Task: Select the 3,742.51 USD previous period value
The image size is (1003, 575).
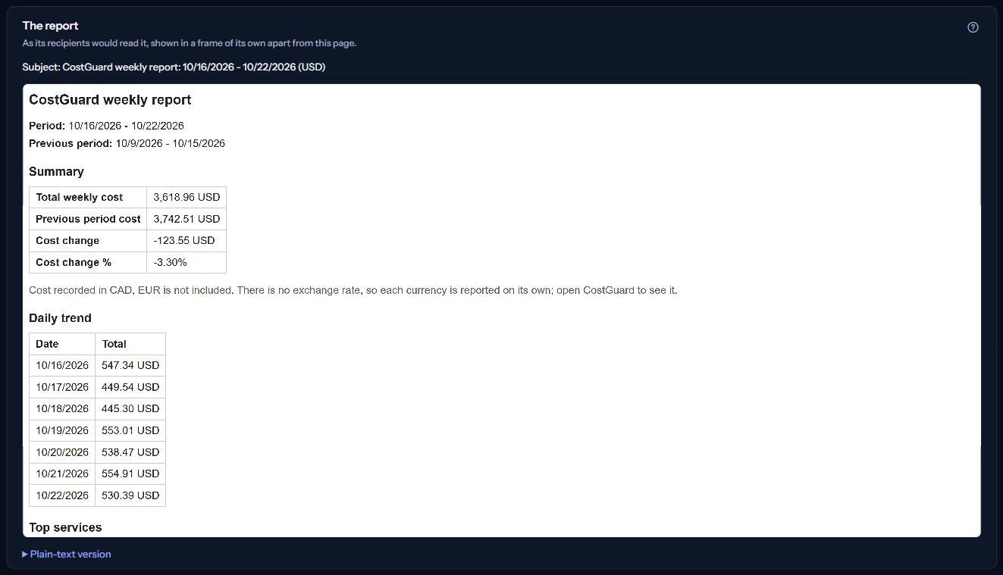Action: pyautogui.click(x=186, y=219)
